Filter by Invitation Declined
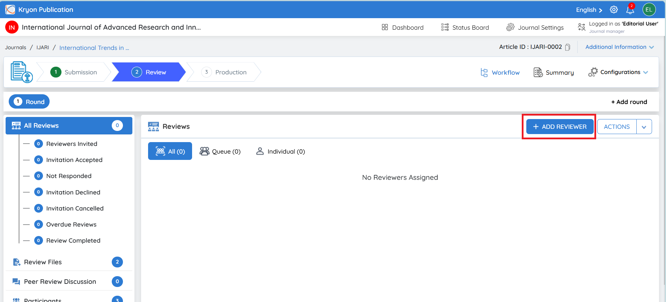 tap(67, 192)
